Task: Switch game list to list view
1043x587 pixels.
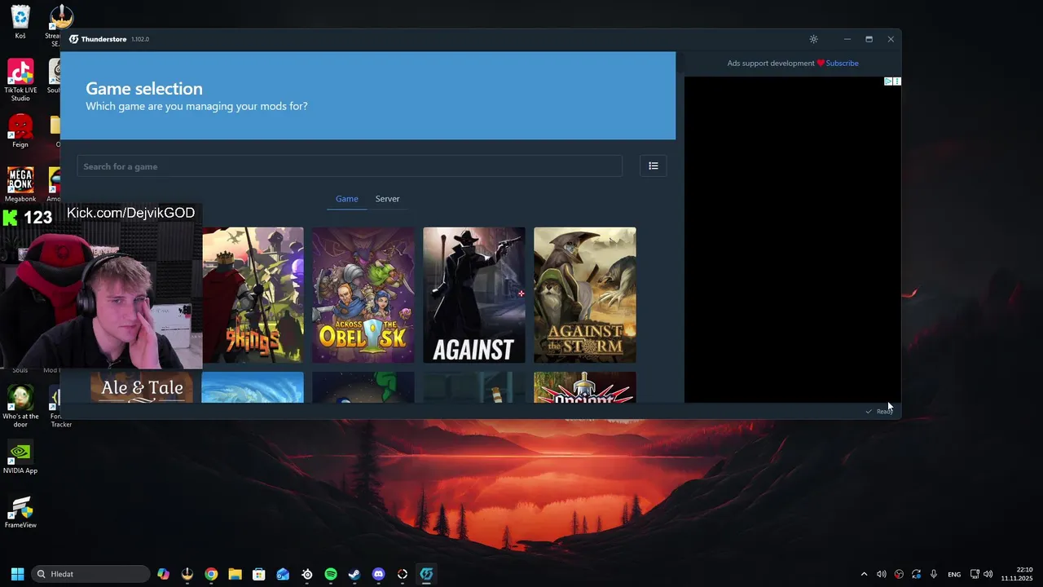Action: pos(654,166)
